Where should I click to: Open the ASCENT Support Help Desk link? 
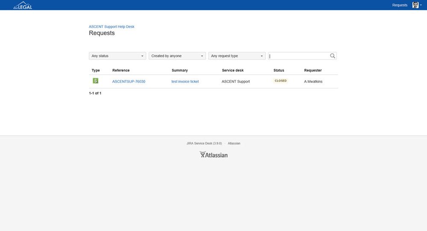click(112, 26)
